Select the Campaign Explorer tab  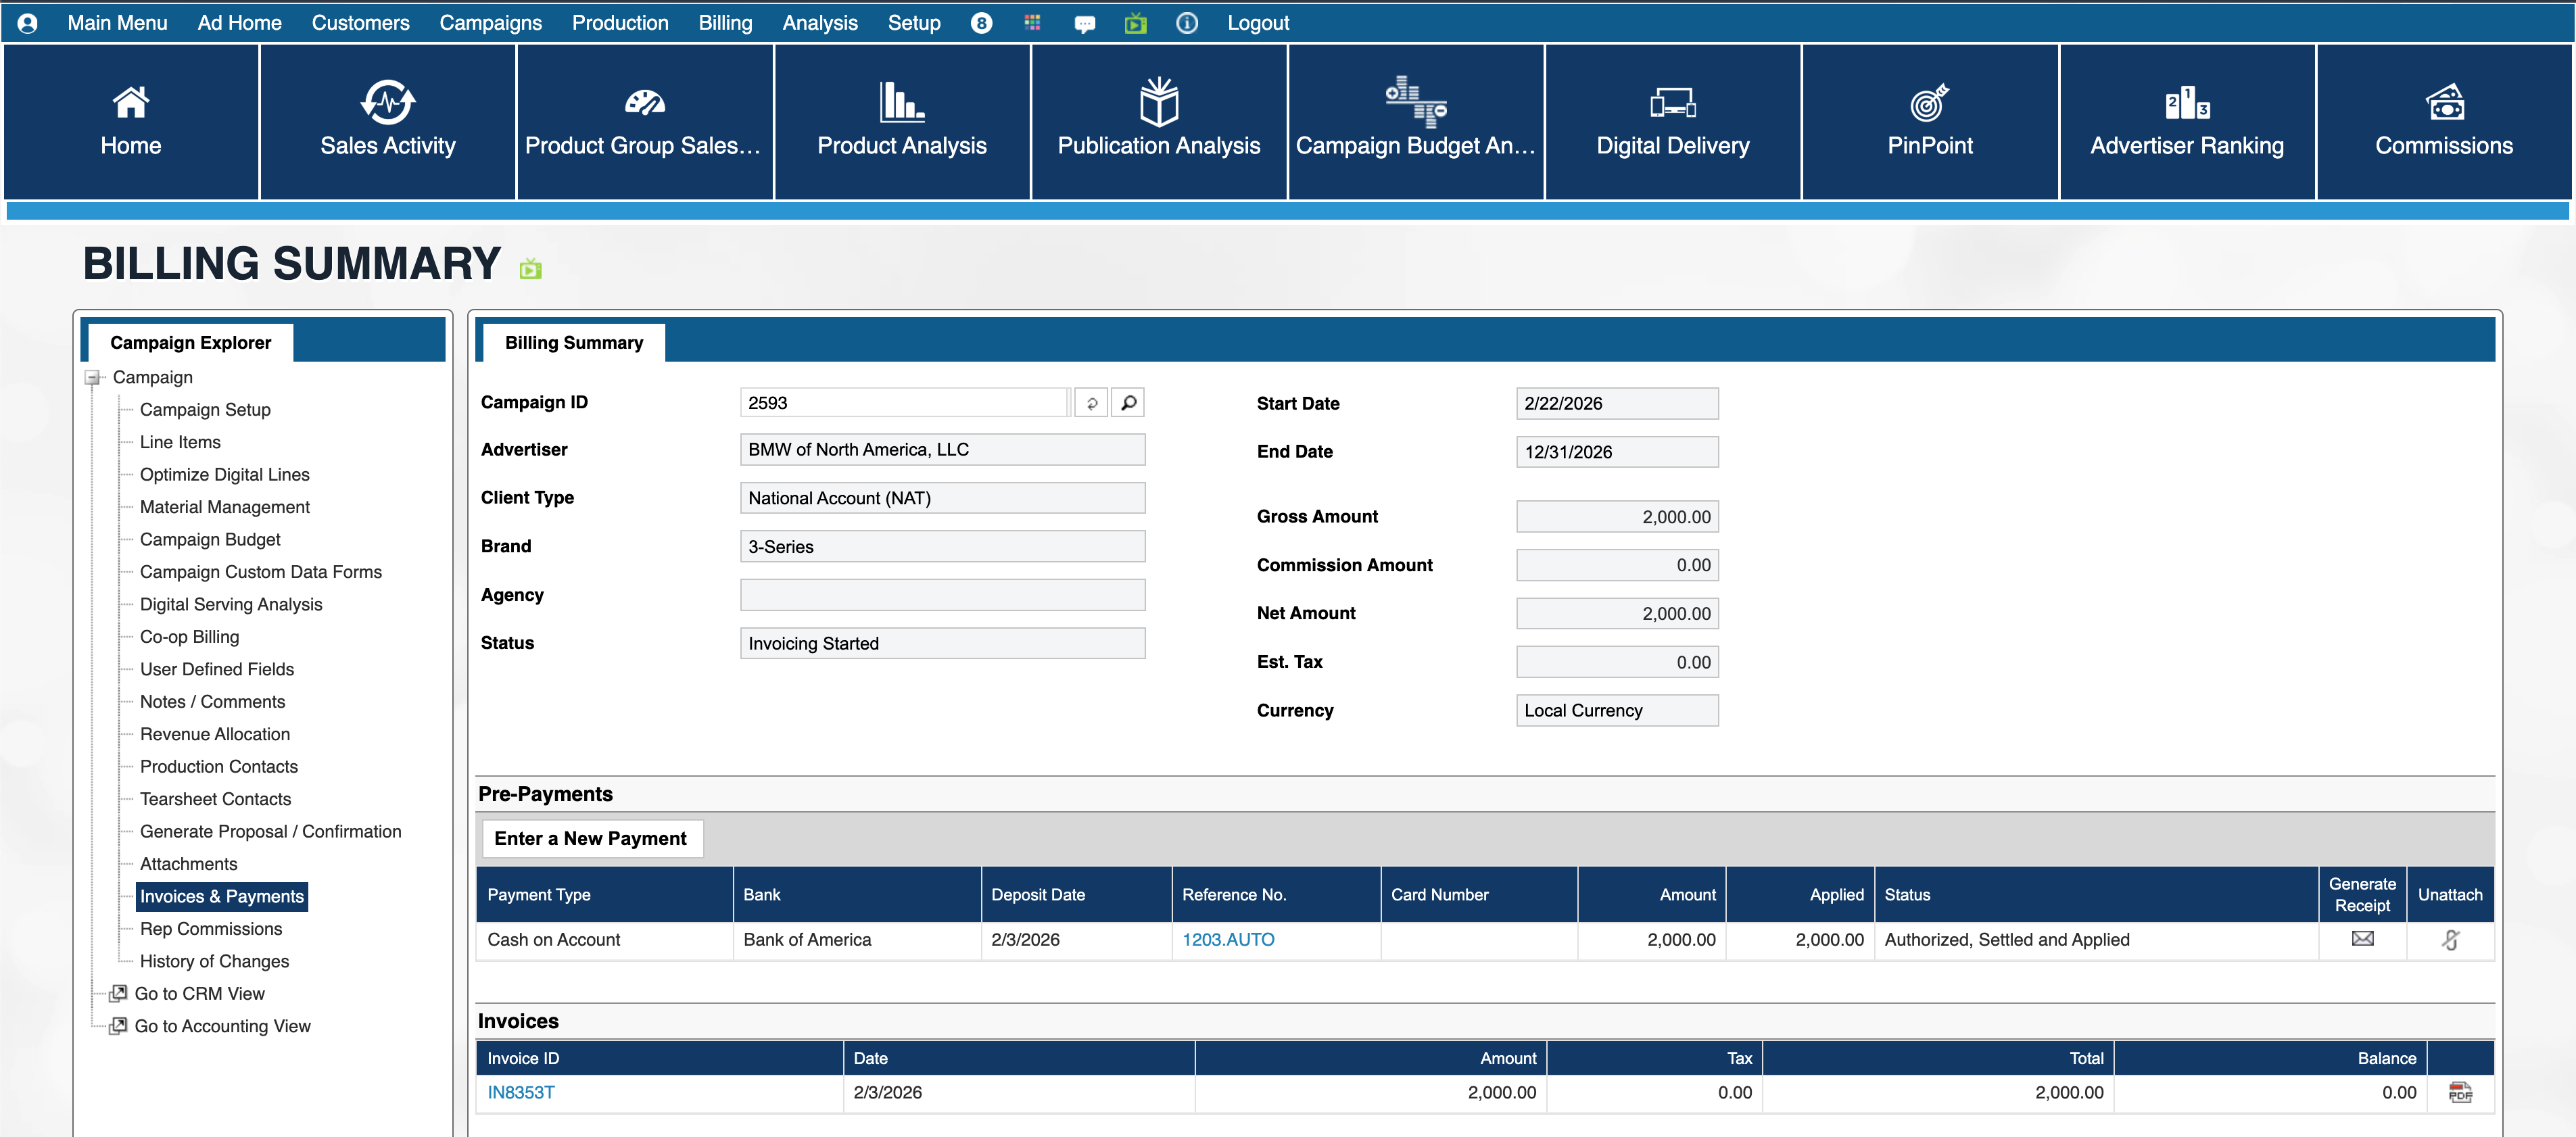(190, 342)
